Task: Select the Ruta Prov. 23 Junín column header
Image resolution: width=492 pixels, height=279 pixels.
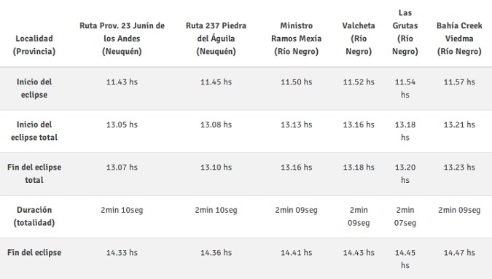Action: point(122,39)
